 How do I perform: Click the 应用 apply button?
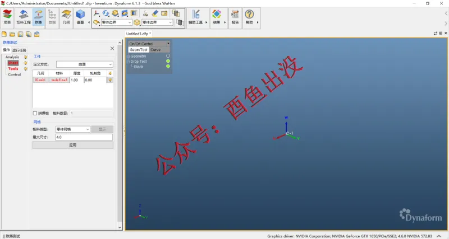pyautogui.click(x=73, y=145)
